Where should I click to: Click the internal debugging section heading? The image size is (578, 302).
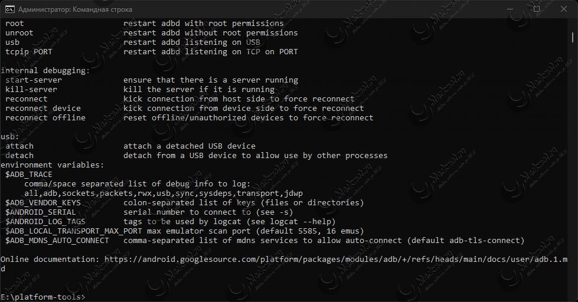pos(45,70)
